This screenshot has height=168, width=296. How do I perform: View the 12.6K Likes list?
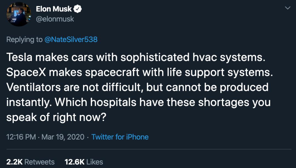pyautogui.click(x=84, y=162)
